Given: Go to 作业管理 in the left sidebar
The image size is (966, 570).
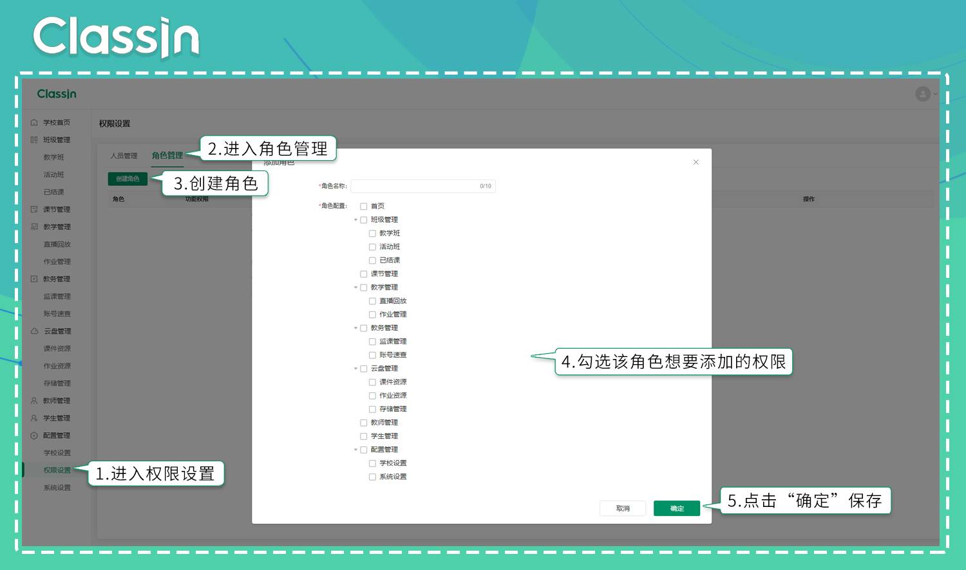Looking at the screenshot, I should [57, 261].
